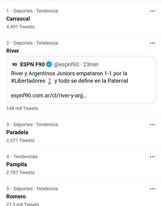Open more options for Romero trend
This screenshot has width=162, height=206.
[x=153, y=189]
